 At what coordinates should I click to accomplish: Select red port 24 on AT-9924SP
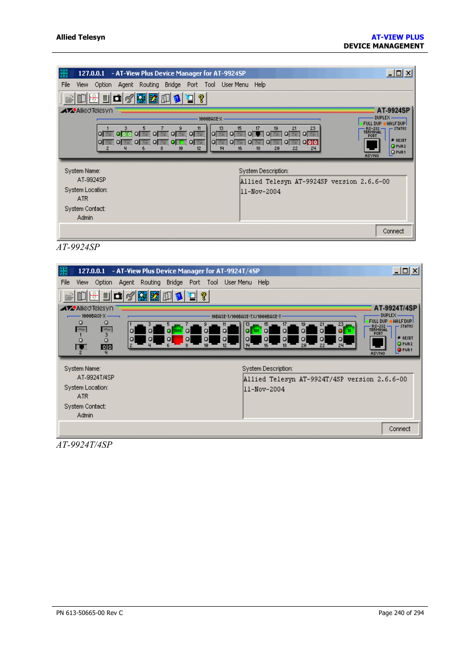click(313, 142)
